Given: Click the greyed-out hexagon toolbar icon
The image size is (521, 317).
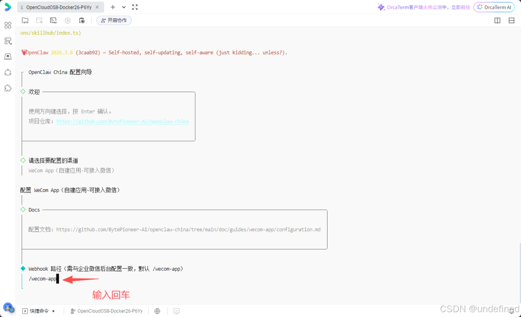Looking at the screenshot, I should click(68, 20).
